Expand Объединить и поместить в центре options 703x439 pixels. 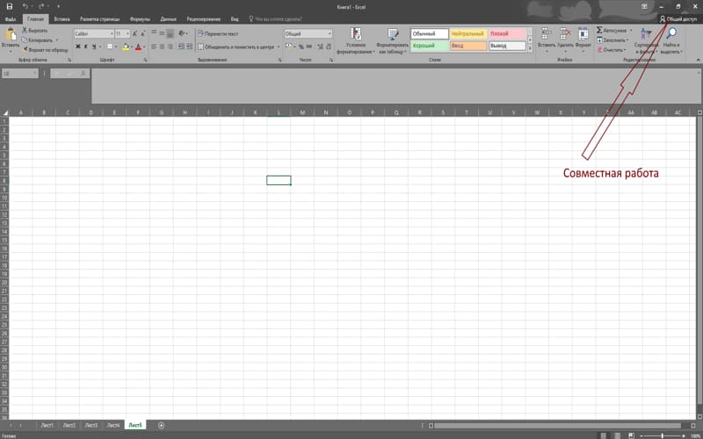[279, 47]
